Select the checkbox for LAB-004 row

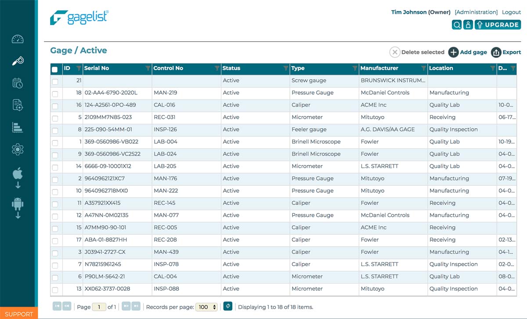click(55, 143)
